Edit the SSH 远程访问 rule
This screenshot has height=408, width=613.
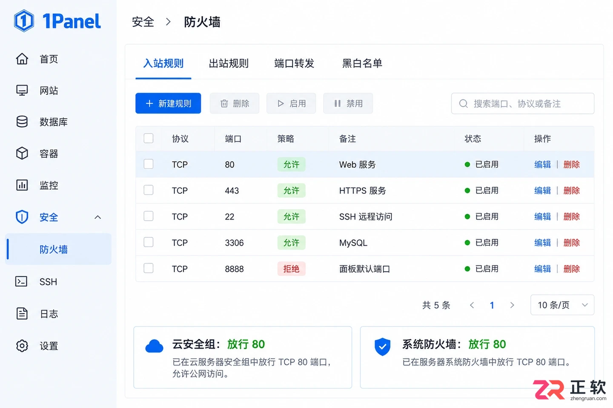coord(542,217)
